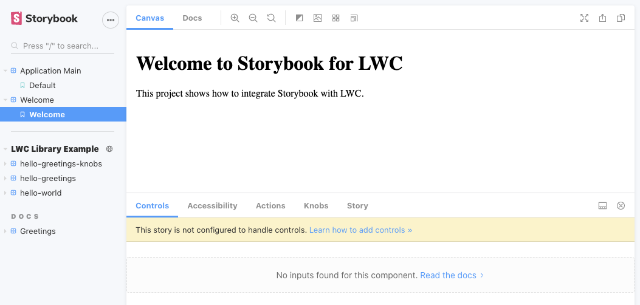Click the zoom out icon
The width and height of the screenshot is (640, 305).
[x=253, y=18]
